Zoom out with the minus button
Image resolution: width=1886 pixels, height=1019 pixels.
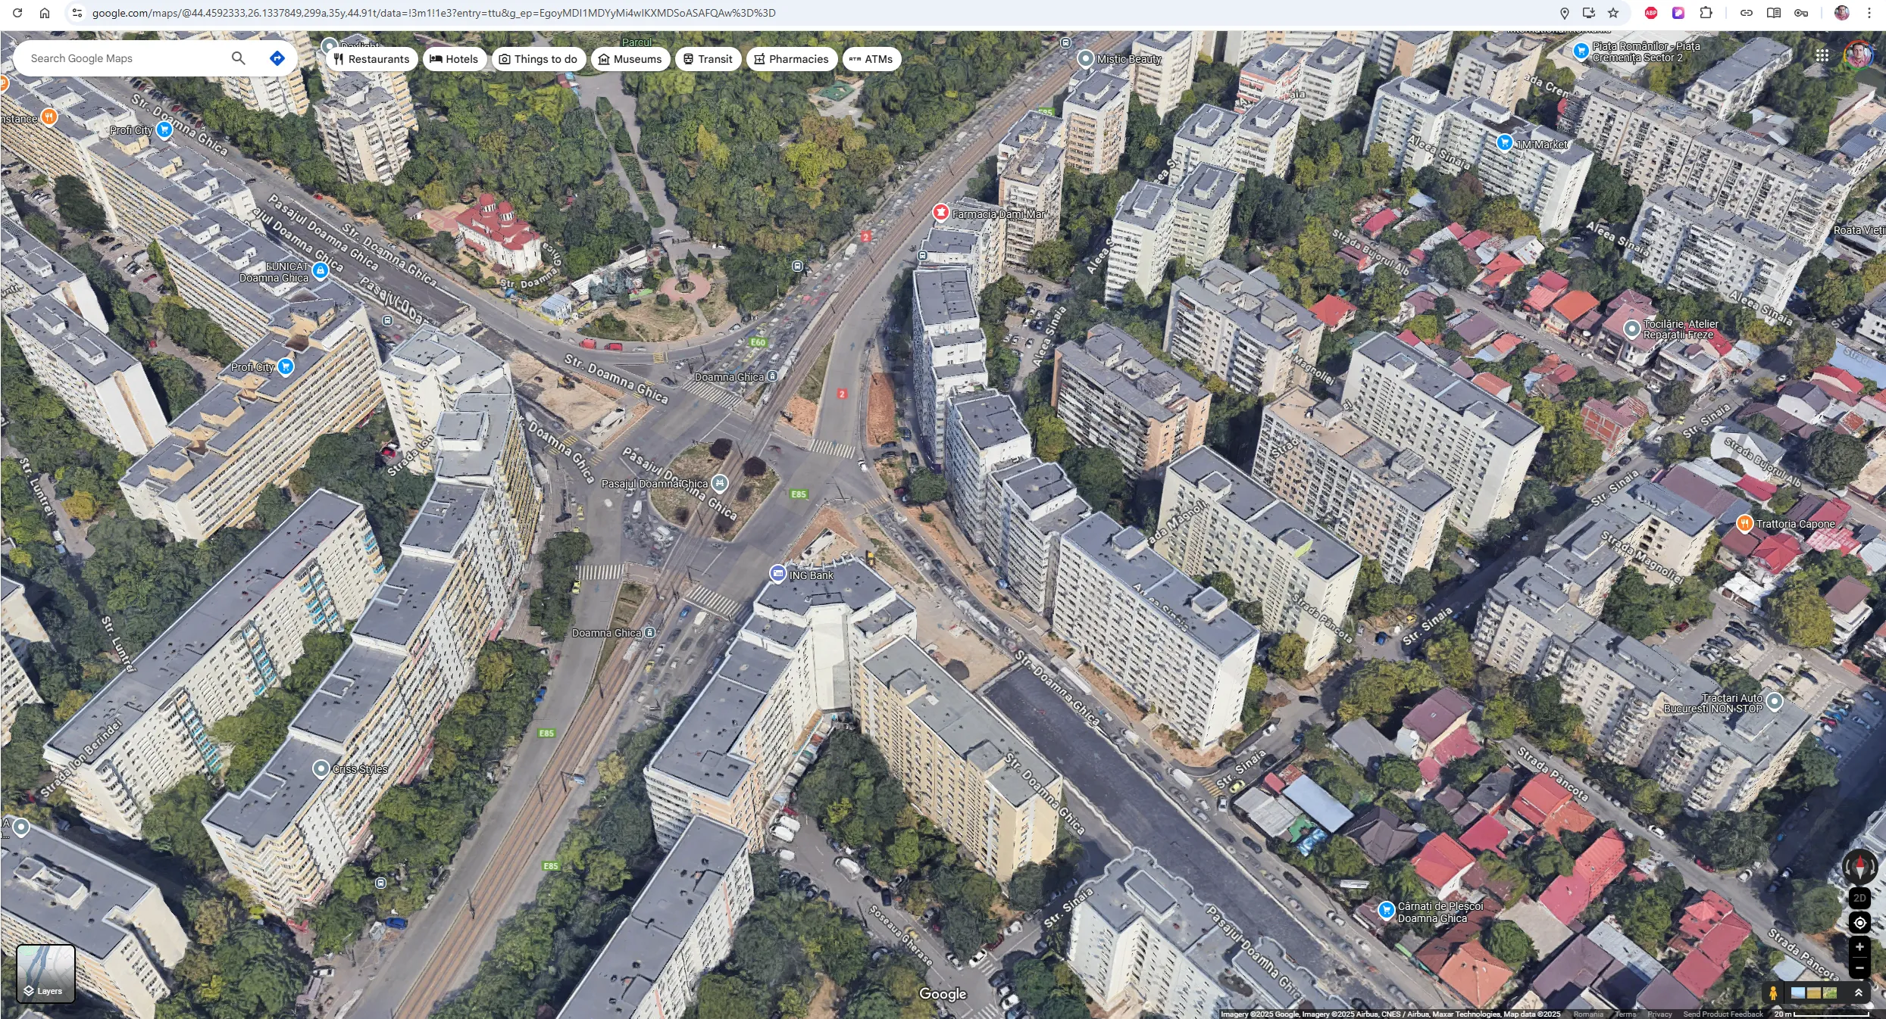[x=1859, y=968]
